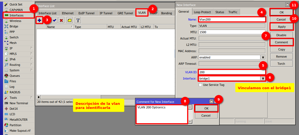Click the funnel filter icon
The height and width of the screenshot is (135, 299).
pos(78,20)
